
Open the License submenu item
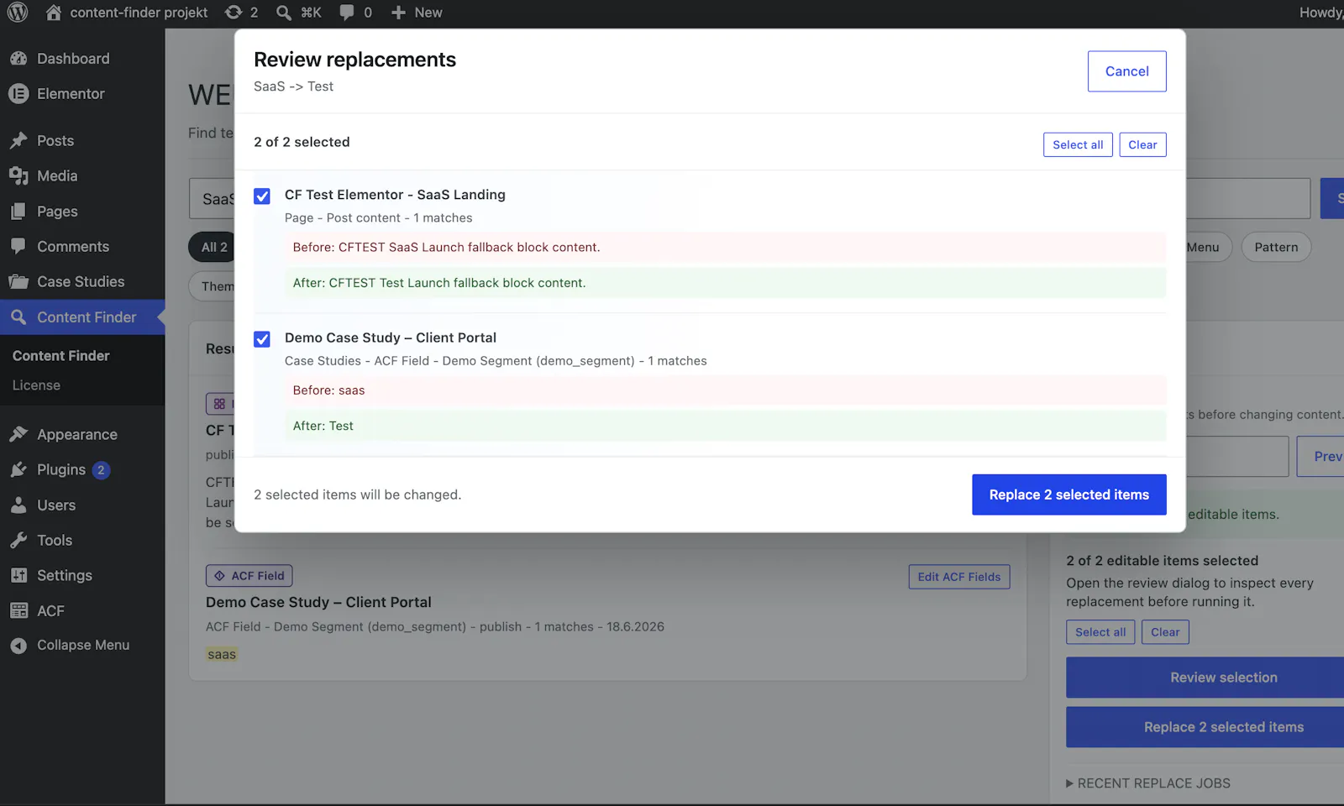[36, 385]
